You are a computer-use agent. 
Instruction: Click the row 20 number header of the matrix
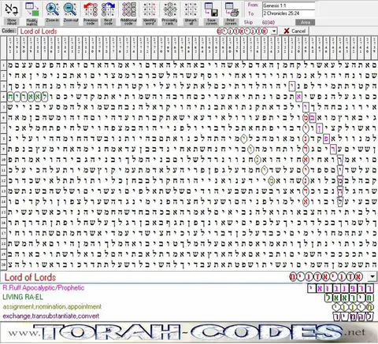[x=3, y=264]
